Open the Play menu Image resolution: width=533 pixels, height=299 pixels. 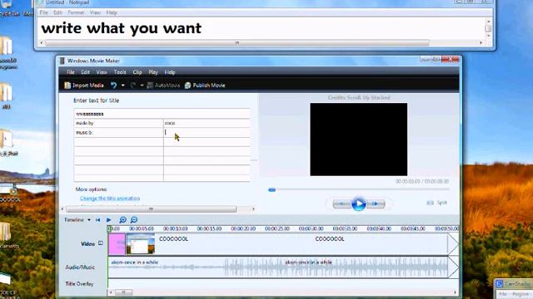[153, 72]
